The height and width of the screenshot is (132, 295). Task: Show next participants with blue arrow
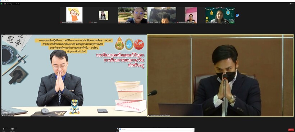(237, 15)
